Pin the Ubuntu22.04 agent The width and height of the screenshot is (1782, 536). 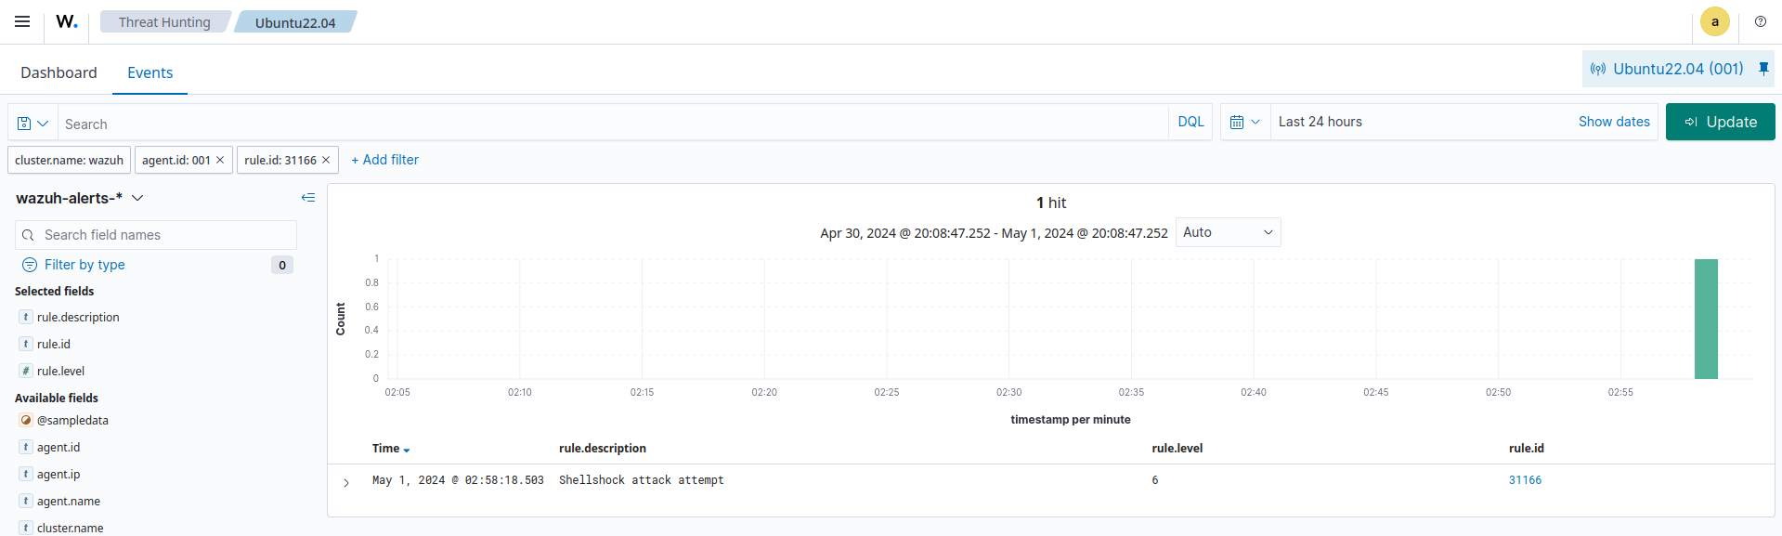[x=1763, y=69]
